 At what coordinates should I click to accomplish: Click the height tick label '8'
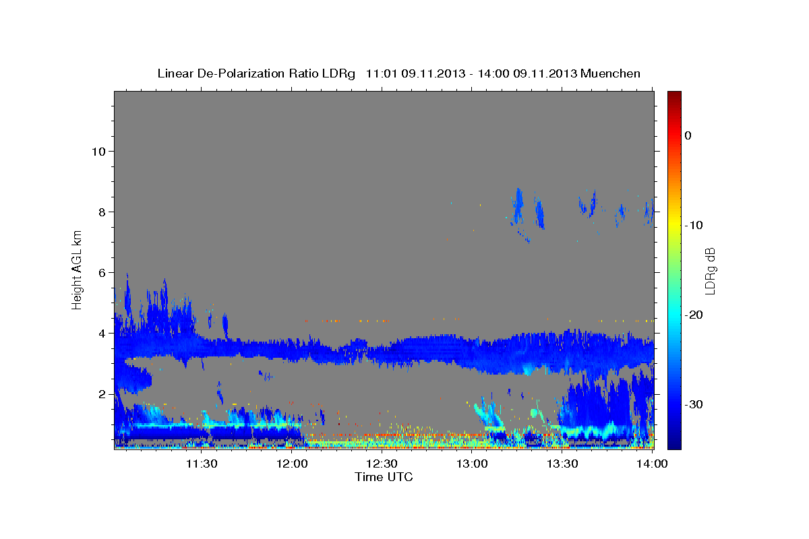click(x=102, y=212)
